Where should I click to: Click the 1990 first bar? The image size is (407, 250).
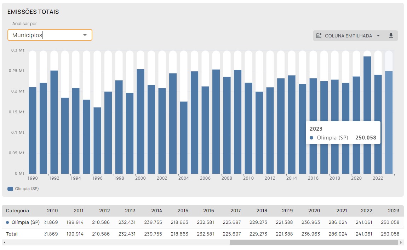(33, 130)
